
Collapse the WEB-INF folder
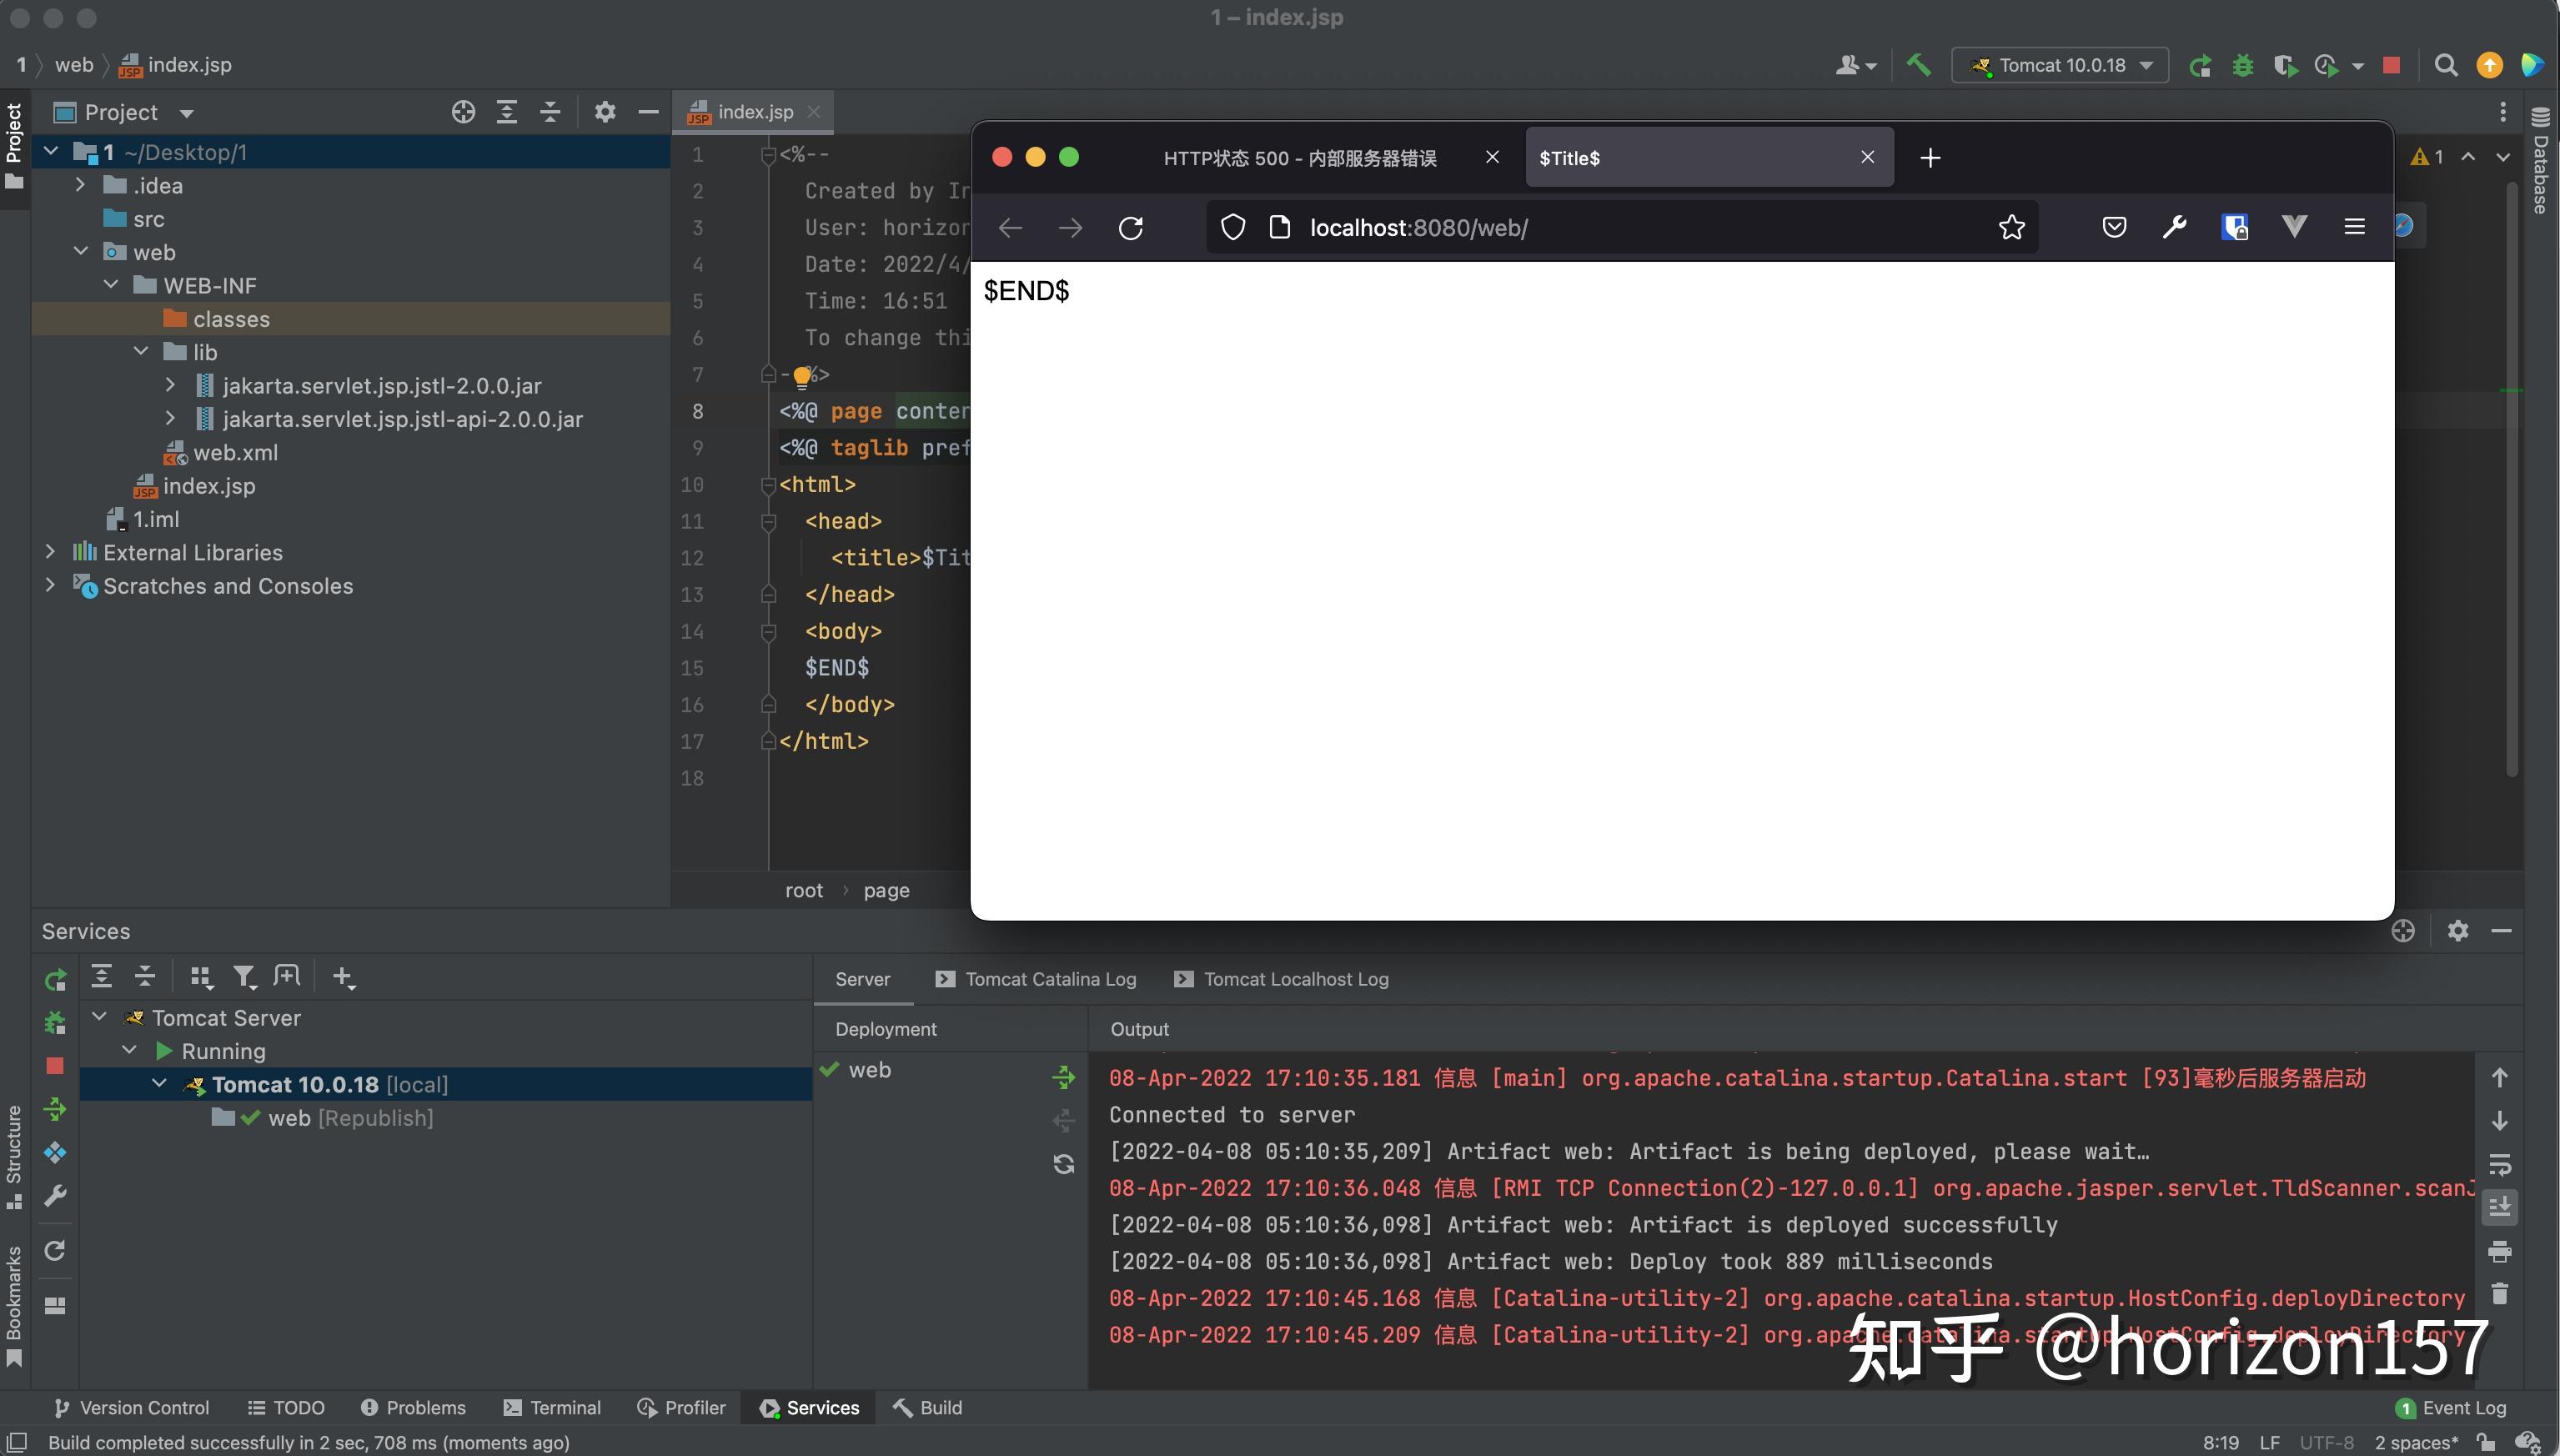[111, 286]
